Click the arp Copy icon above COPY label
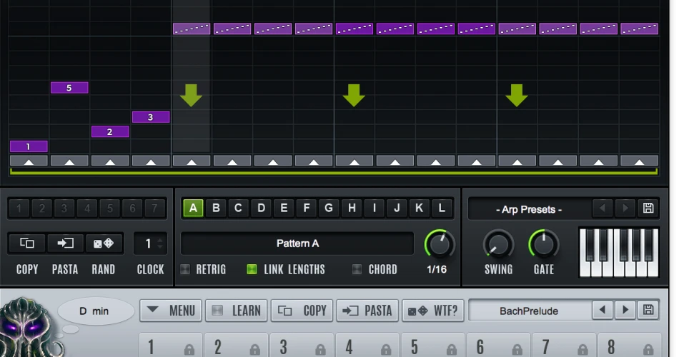The height and width of the screenshot is (357, 679). click(27, 243)
